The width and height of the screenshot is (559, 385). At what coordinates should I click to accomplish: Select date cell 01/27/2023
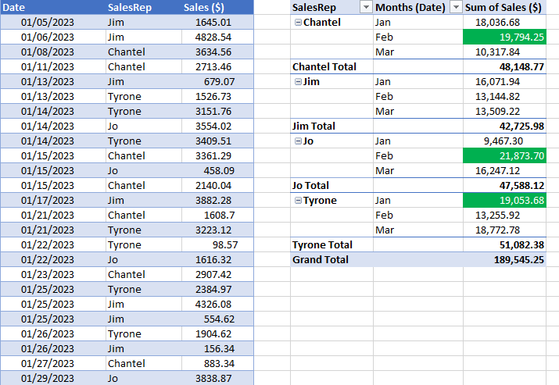click(53, 364)
